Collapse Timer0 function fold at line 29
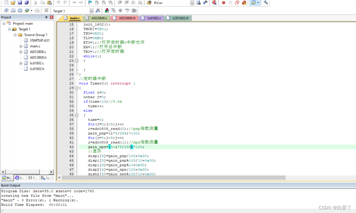The width and height of the screenshot is (356, 213). click(x=77, y=88)
